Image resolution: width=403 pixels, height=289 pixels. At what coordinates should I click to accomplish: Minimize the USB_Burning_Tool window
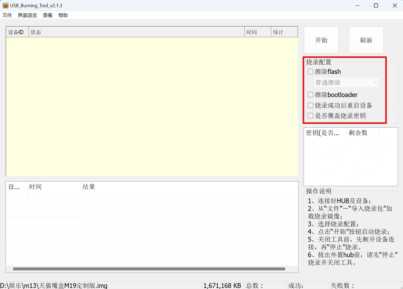[357, 6]
